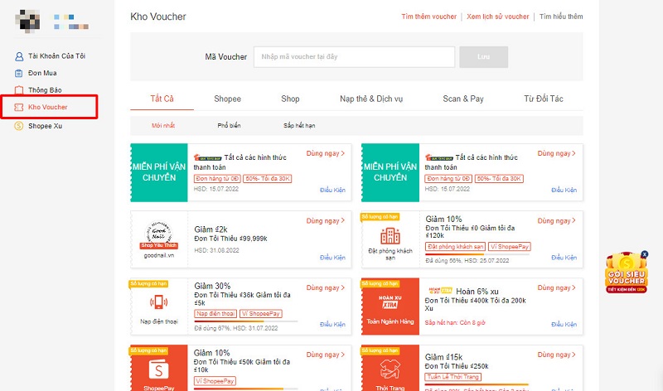Image resolution: width=663 pixels, height=391 pixels.
Task: Click the Tìm thêm voucher link
Action: [428, 17]
